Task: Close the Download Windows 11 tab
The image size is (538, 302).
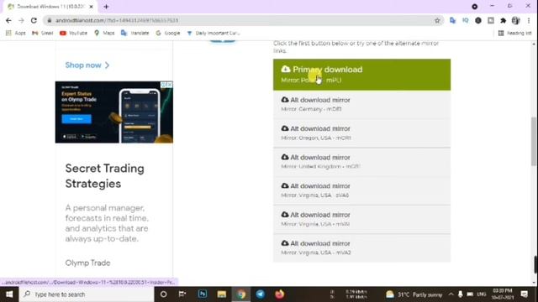Action: pyautogui.click(x=92, y=7)
